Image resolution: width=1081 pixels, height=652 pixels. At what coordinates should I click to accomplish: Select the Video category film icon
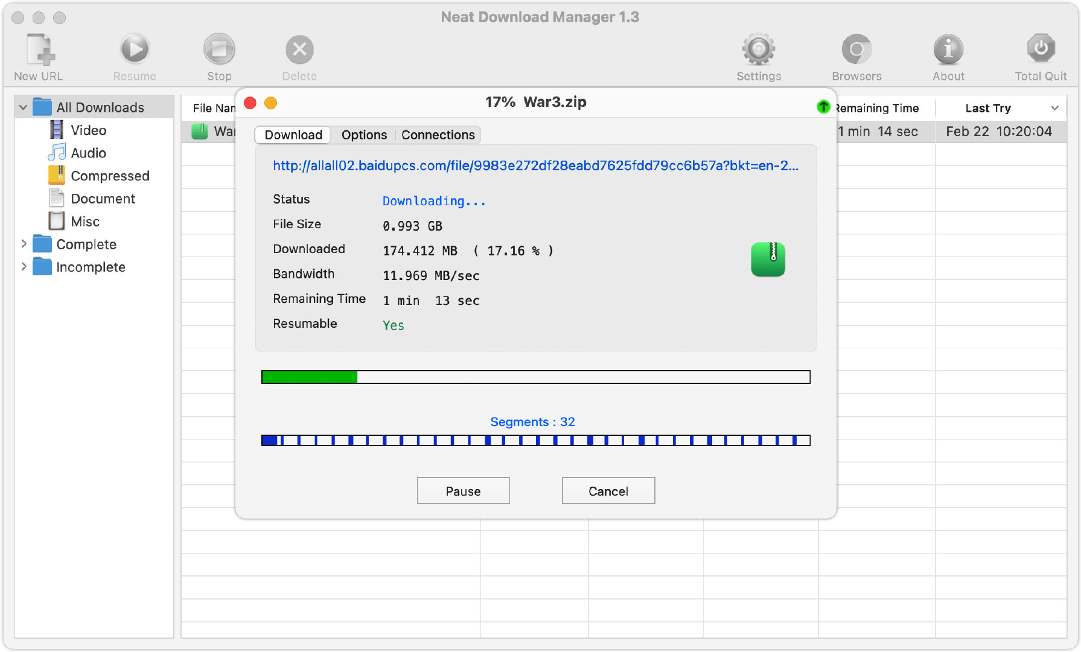(57, 130)
